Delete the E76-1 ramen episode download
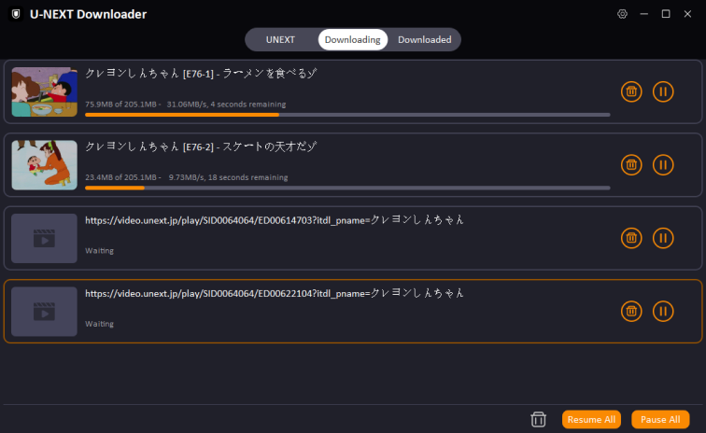The height and width of the screenshot is (433, 706). click(x=631, y=91)
